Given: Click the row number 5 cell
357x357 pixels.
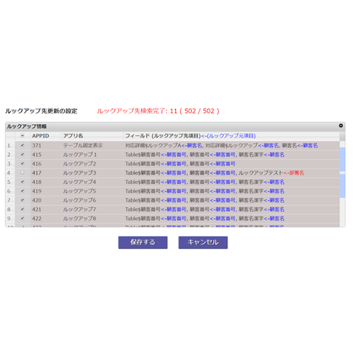Looking at the screenshot, I should [10, 182].
